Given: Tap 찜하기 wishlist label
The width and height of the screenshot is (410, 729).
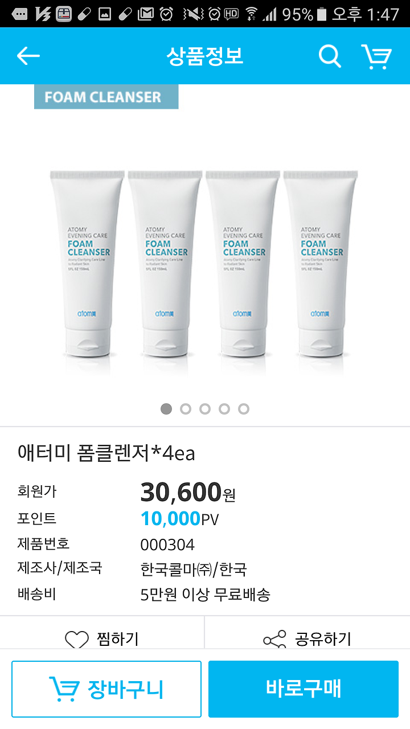Looking at the screenshot, I should 117,640.
